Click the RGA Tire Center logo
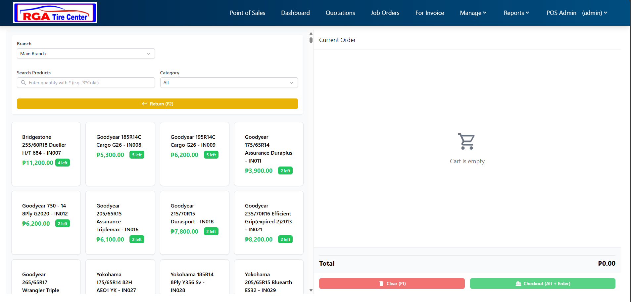The height and width of the screenshot is (302, 631). pyautogui.click(x=55, y=13)
